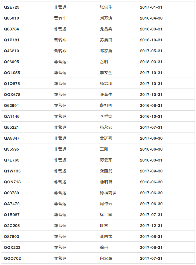Click plate Q2C205 cell
The image size is (196, 265).
12,226
